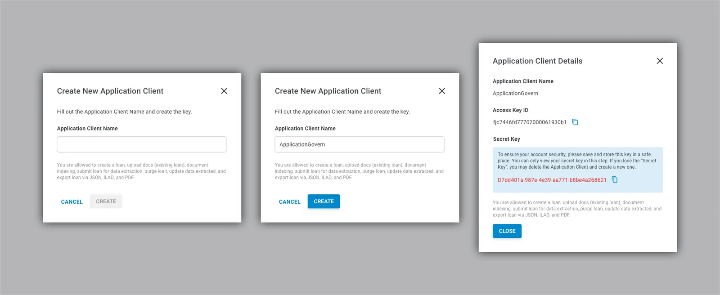720x295 pixels.
Task: Click 'Fill out the Application Client Name' above the empty field
Action: pyautogui.click(x=125, y=112)
